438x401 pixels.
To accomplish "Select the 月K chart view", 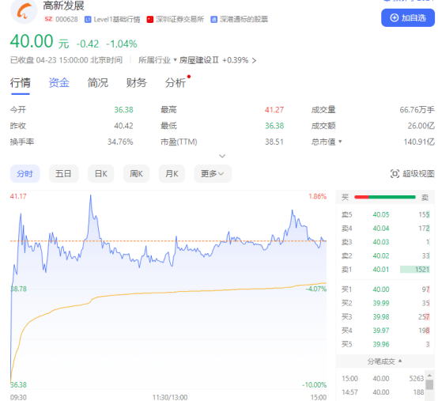I will 172,173.
